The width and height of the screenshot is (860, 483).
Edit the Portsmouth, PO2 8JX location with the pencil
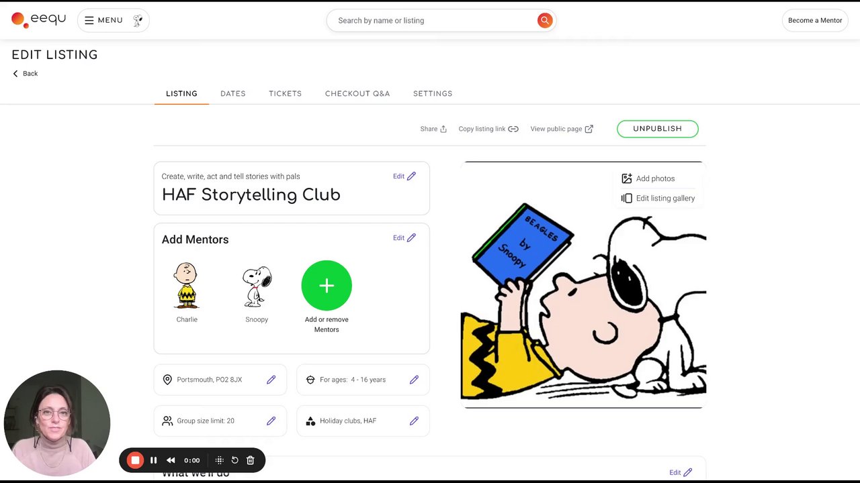271,380
